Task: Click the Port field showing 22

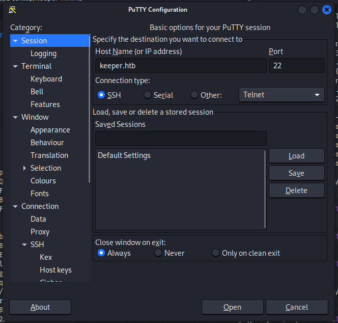Action: pyautogui.click(x=297, y=66)
